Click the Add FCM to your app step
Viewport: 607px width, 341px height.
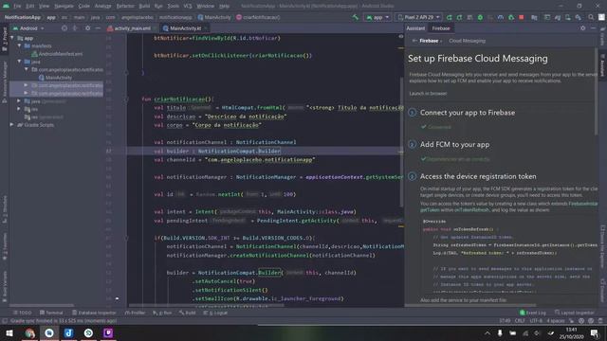pos(454,145)
